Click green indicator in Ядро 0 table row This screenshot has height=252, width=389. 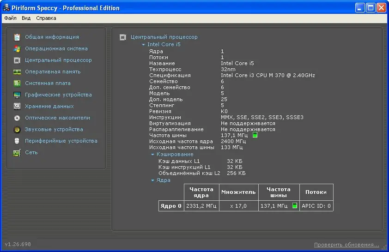(x=294, y=205)
